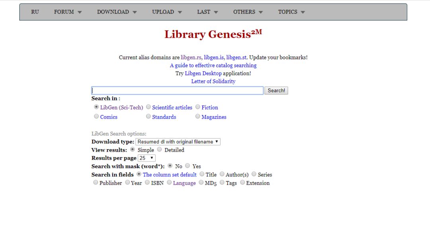Open the OTHERS menu

244,12
